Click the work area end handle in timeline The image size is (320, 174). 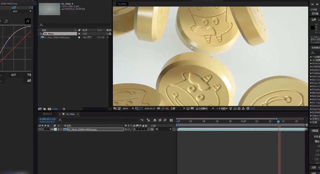point(277,119)
